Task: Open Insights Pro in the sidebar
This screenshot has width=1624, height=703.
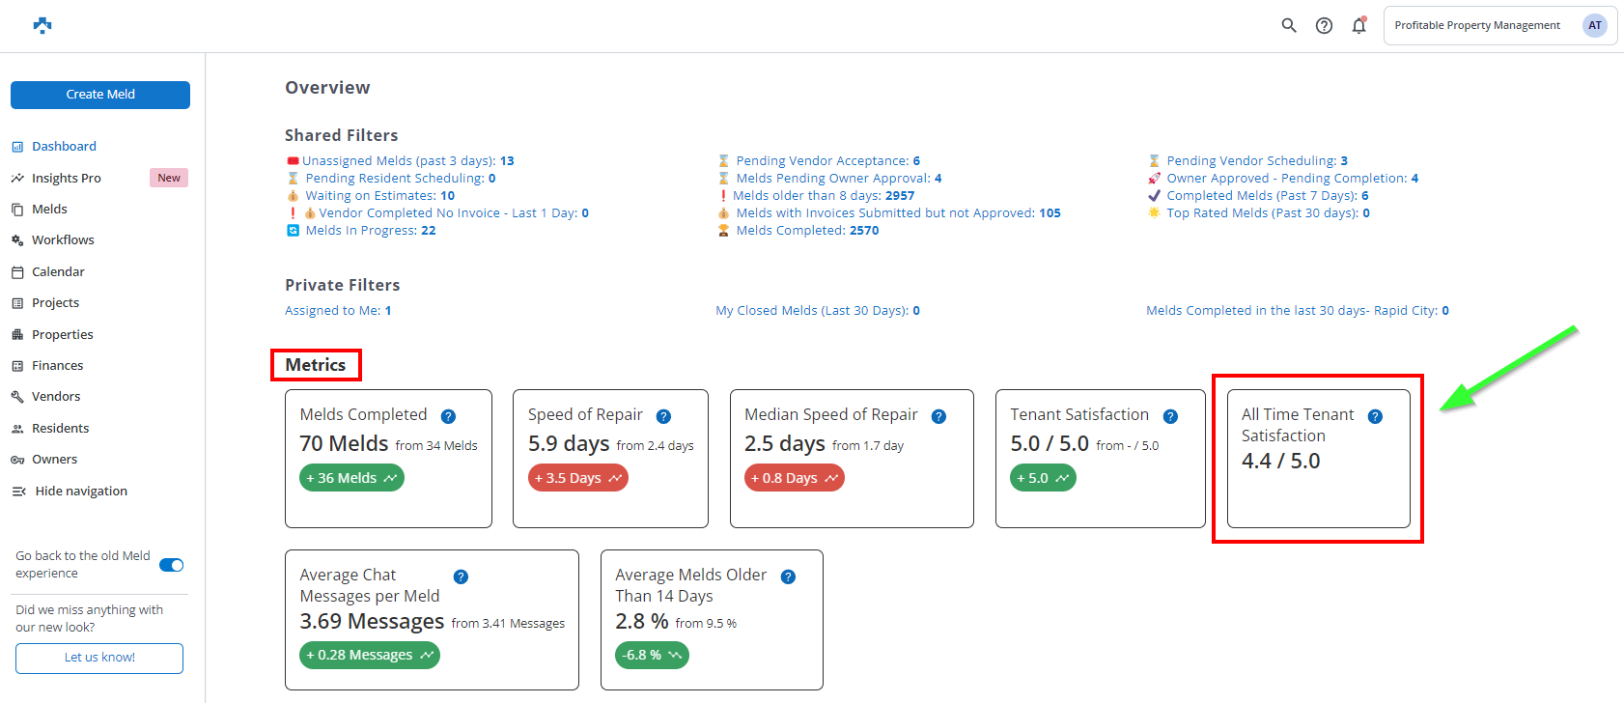Action: point(66,179)
